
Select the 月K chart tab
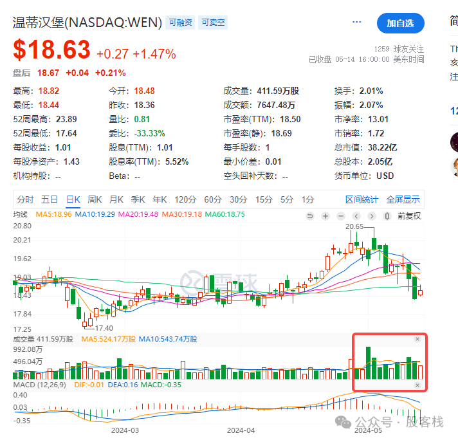tap(116, 199)
